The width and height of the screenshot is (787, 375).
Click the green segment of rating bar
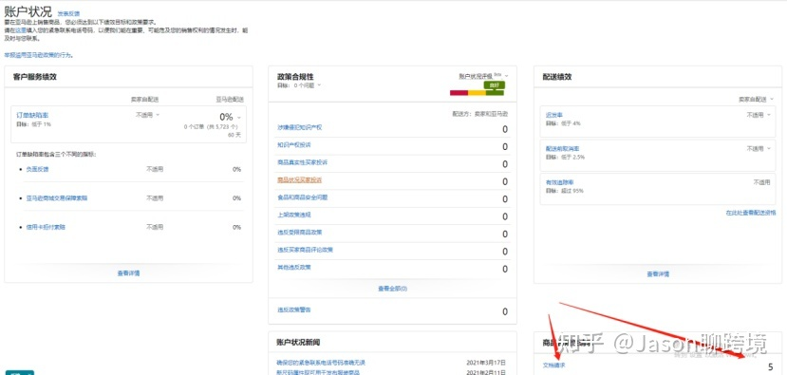click(495, 93)
